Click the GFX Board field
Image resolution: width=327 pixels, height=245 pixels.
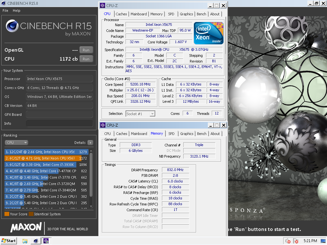[59, 115]
